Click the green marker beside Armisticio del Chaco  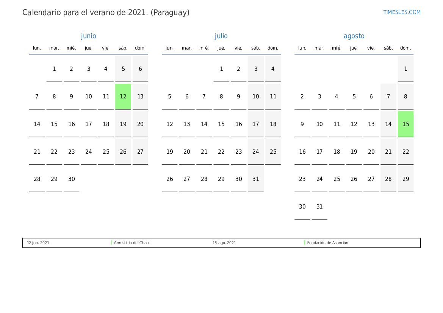tap(112, 243)
